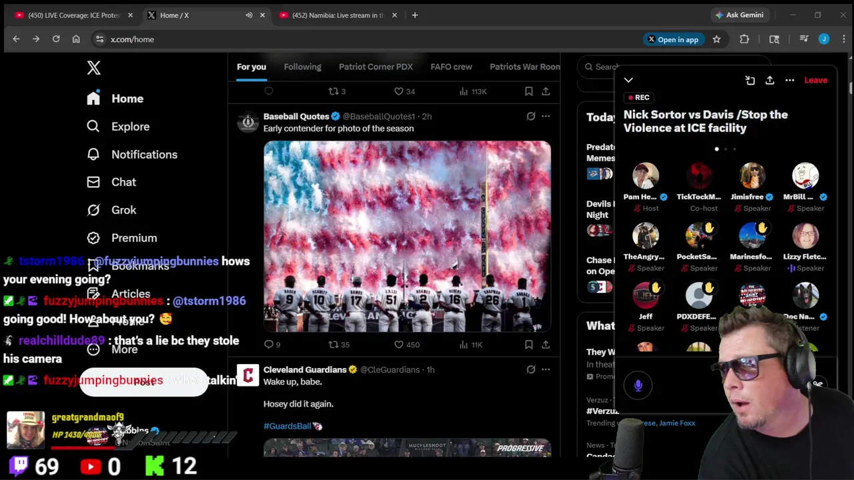Open Notifications in the sidebar
Screen dimensions: 854x480
[x=132, y=155]
